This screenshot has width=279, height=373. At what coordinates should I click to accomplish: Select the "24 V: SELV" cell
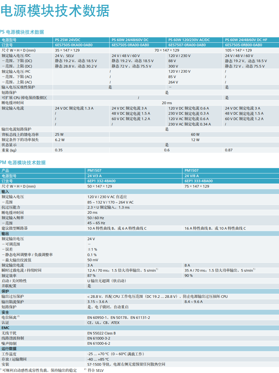[64, 56]
